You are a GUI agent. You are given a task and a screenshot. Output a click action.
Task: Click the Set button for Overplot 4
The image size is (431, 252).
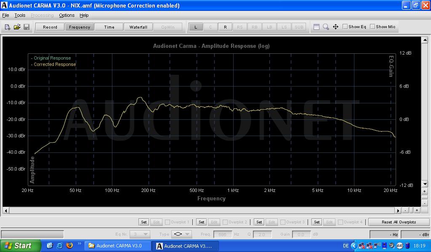tap(317, 222)
